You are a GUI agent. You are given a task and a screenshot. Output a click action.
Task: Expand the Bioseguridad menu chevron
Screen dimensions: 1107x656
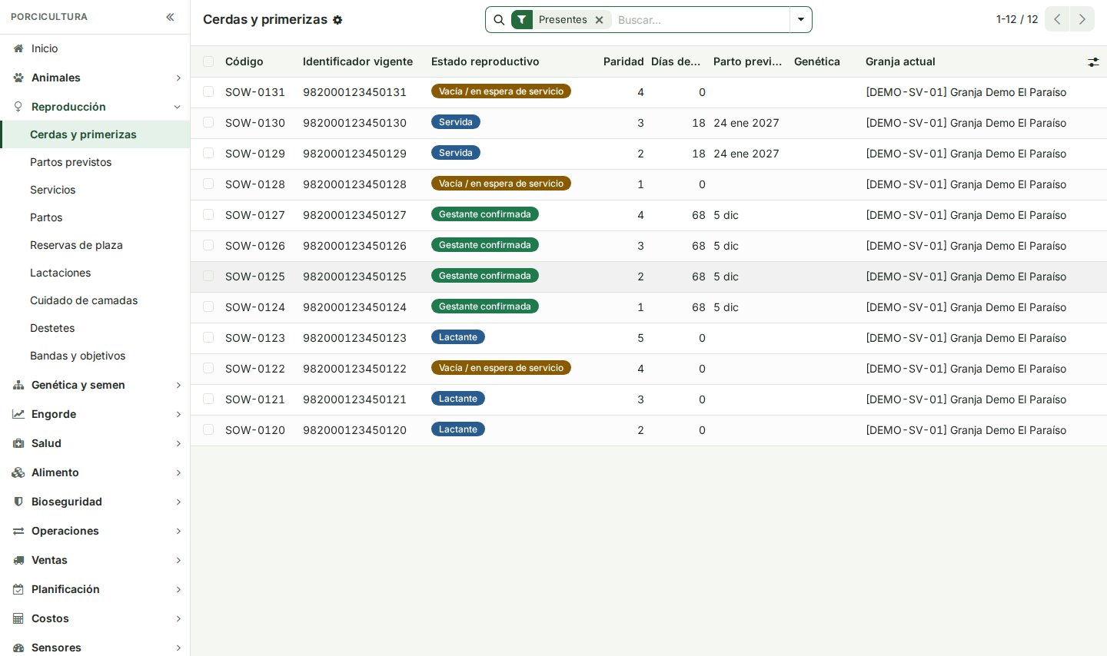pyautogui.click(x=178, y=502)
